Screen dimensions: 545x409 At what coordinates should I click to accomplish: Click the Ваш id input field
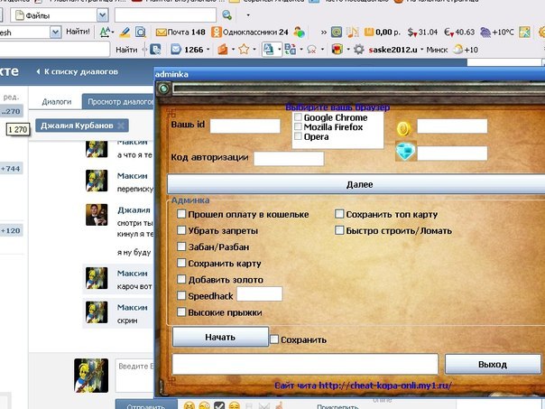(x=245, y=125)
